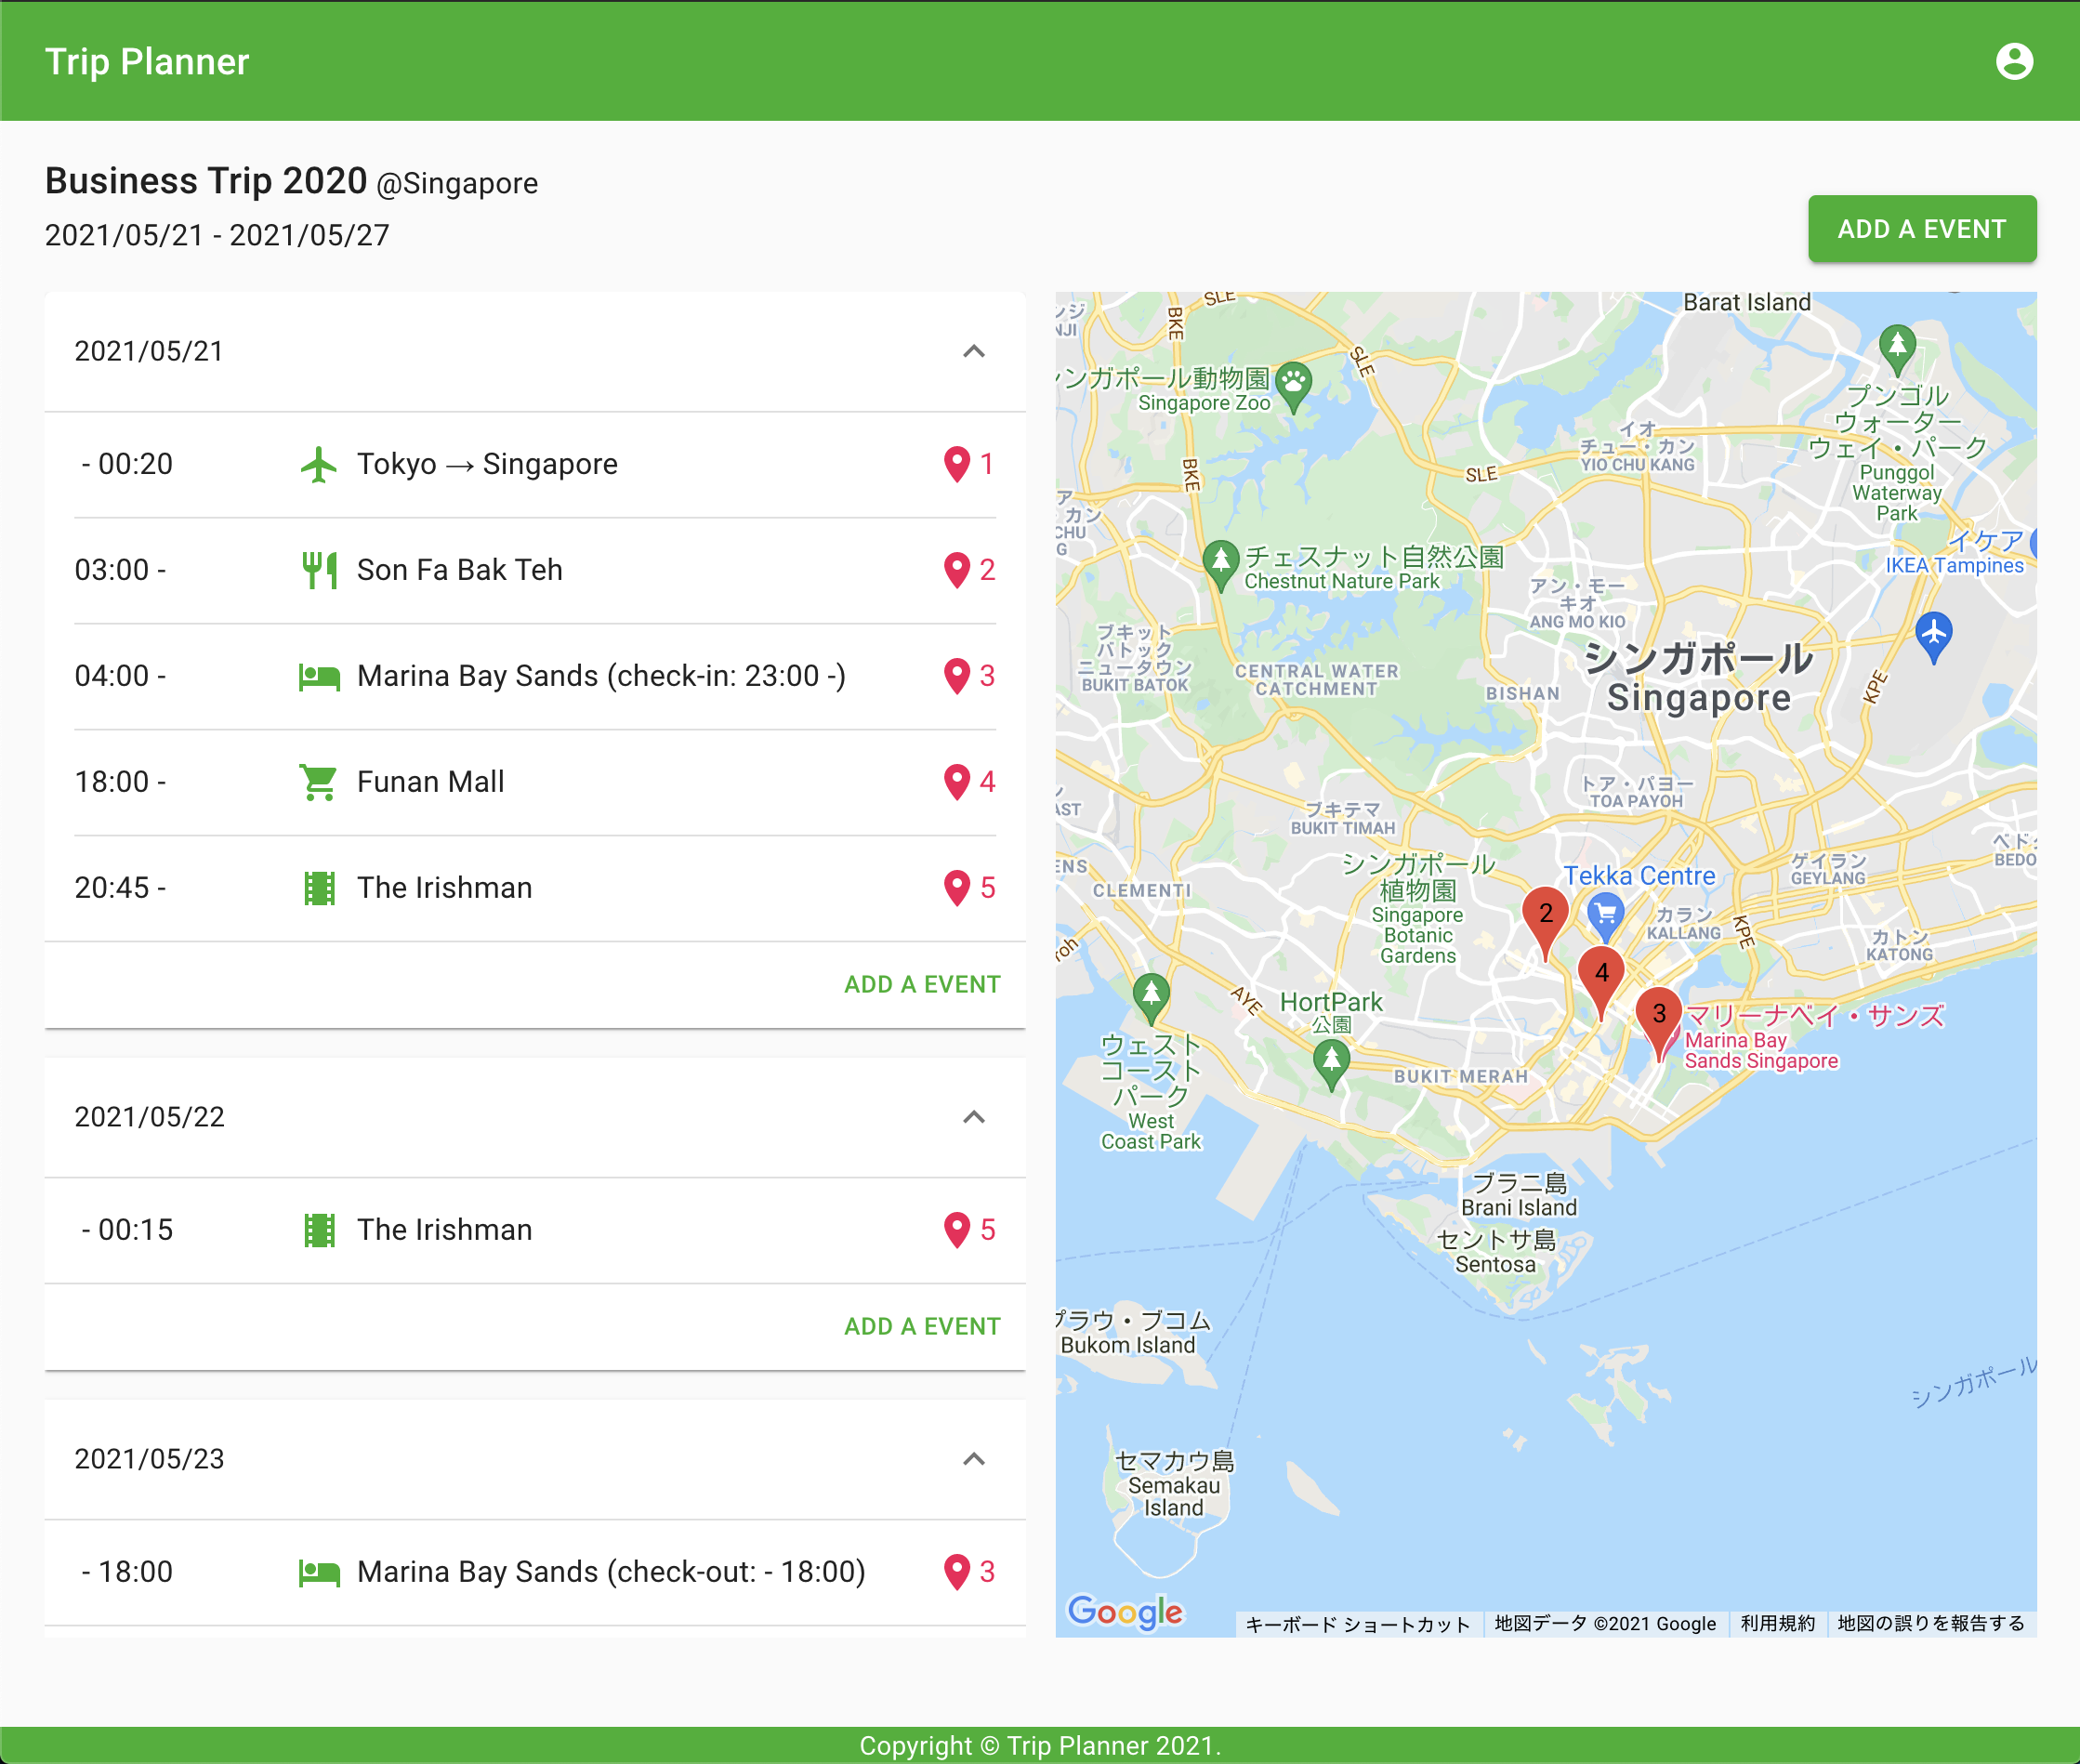Click location pin 4 in Funan Mall row
Viewport: 2080px width, 1764px height.
click(x=957, y=782)
